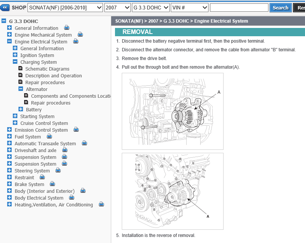Expand the Restraint node

tap(9, 177)
